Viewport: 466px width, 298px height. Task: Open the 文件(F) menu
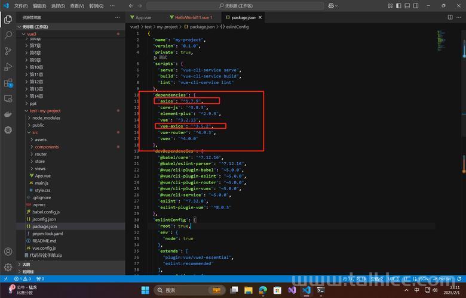(21, 5)
